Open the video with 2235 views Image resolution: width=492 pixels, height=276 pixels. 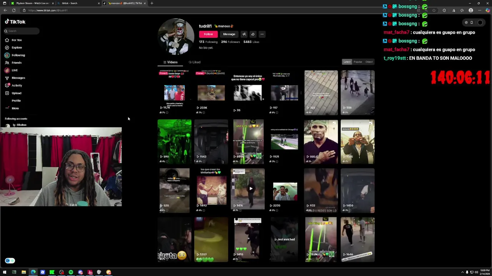click(x=284, y=191)
